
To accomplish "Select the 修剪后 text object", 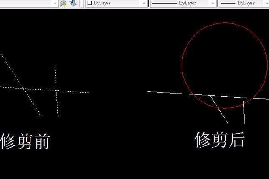I will click(219, 140).
